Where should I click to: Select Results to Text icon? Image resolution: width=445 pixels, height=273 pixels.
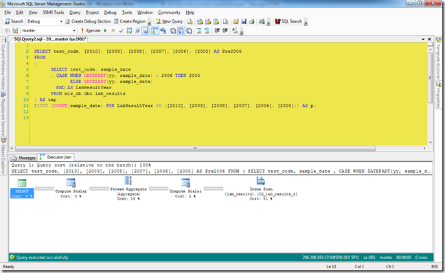point(173,31)
